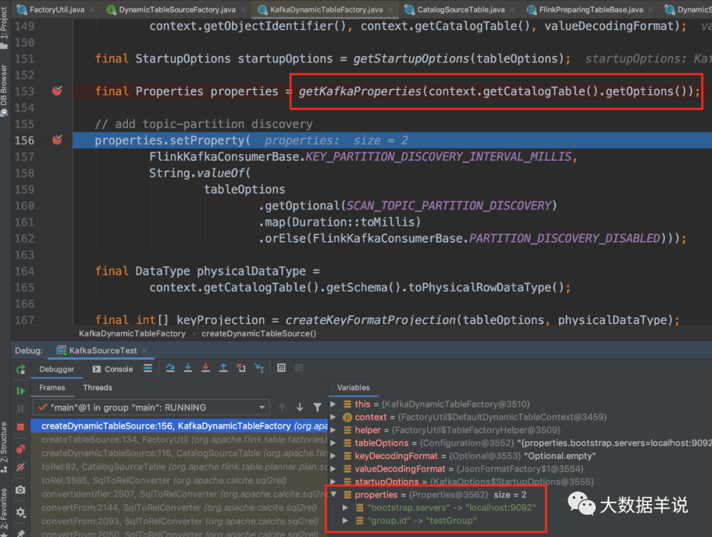Switch to Console tab
The height and width of the screenshot is (537, 712).
(x=113, y=369)
